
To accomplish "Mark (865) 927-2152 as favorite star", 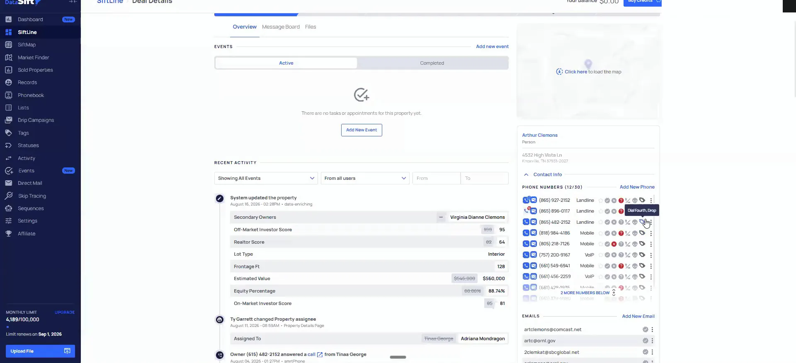I will click(601, 201).
